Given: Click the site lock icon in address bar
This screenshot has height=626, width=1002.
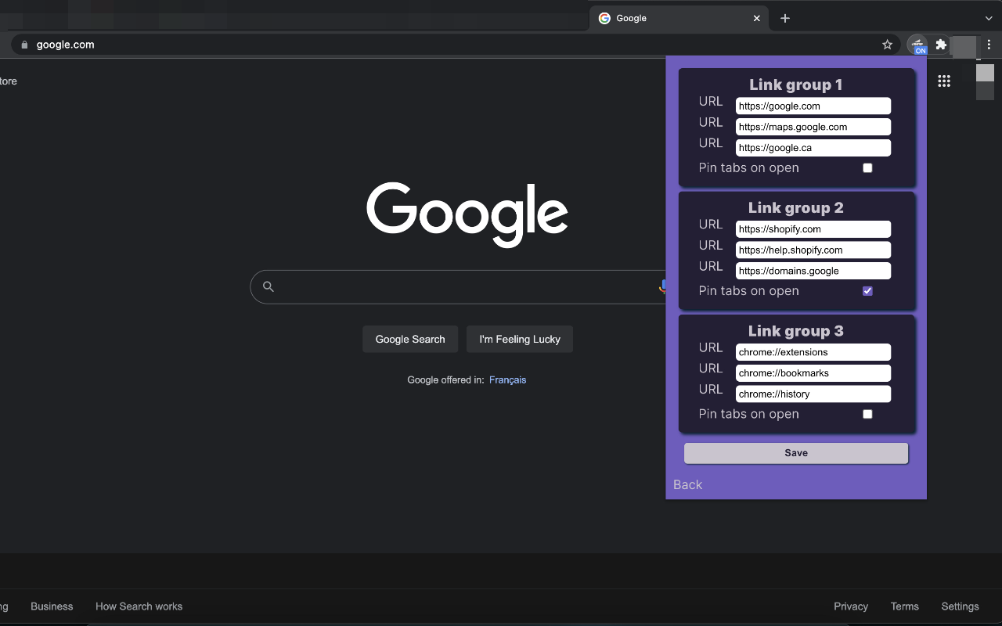Looking at the screenshot, I should [x=24, y=45].
